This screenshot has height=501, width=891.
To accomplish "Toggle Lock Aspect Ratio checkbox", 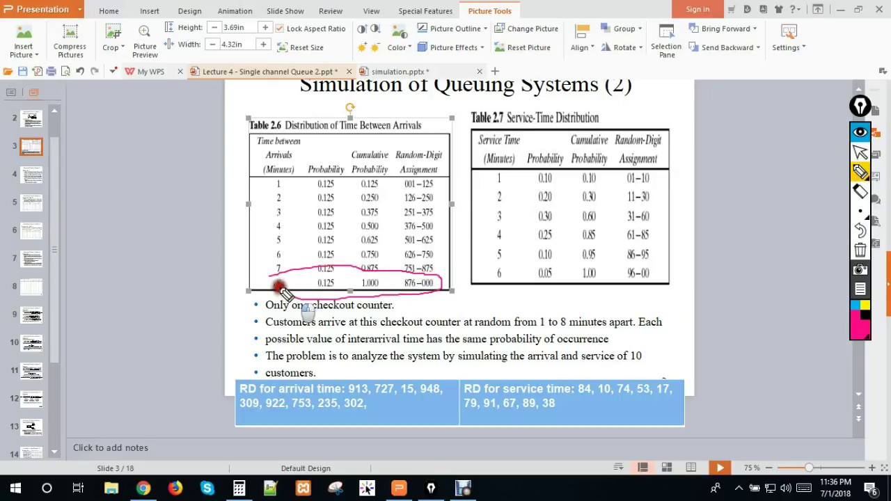I will pos(279,29).
